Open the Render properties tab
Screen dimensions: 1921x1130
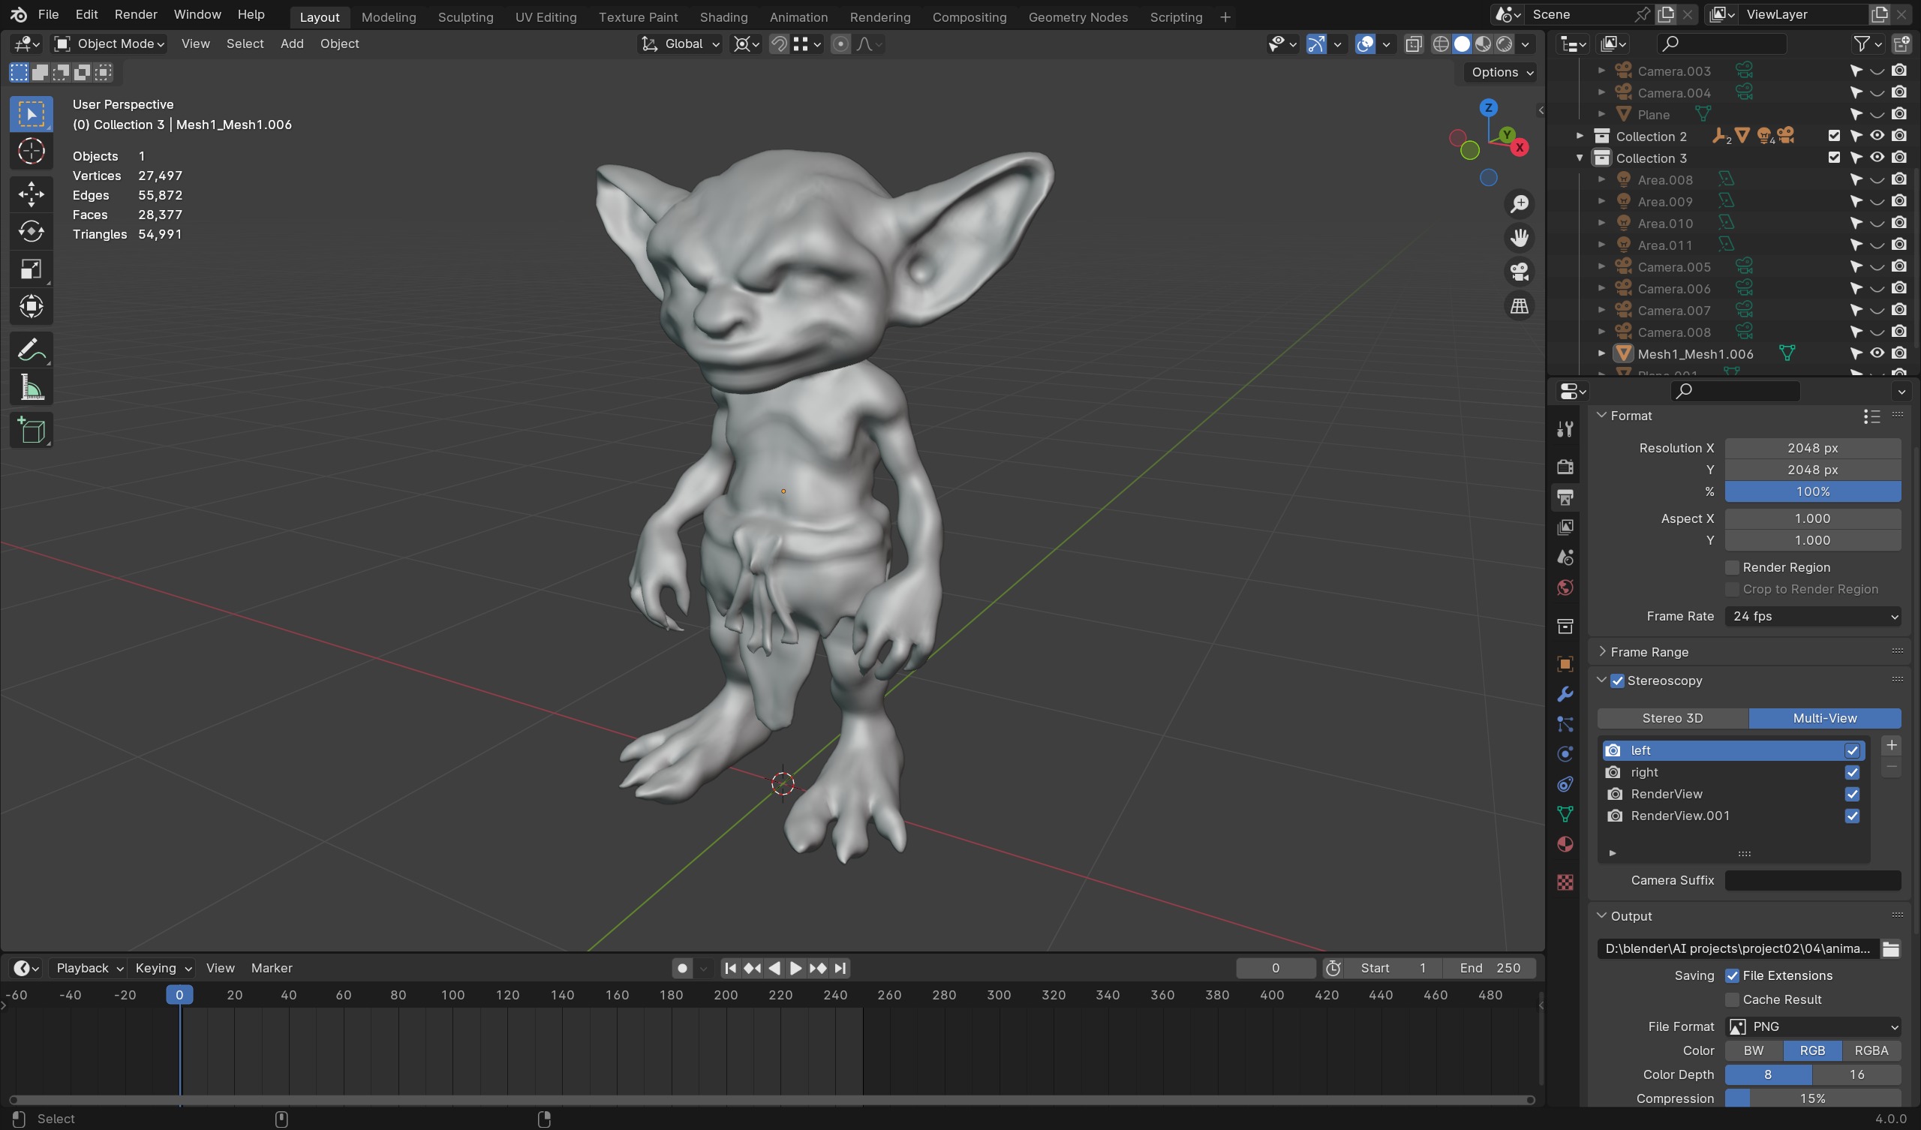coord(1565,467)
